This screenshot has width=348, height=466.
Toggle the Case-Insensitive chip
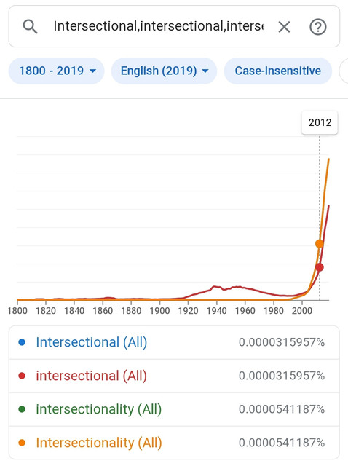pos(278,71)
